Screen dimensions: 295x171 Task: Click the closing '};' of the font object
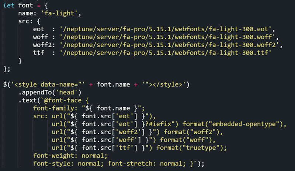coord(7,69)
